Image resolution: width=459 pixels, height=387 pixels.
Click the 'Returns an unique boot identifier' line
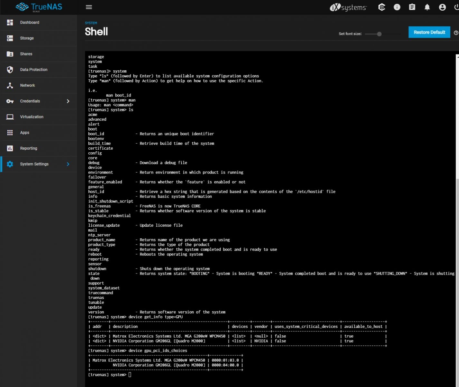(x=177, y=134)
